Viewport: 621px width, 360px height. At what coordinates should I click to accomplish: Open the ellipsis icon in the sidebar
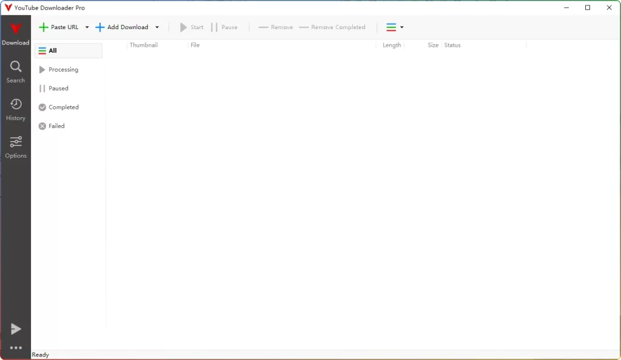click(x=15, y=347)
